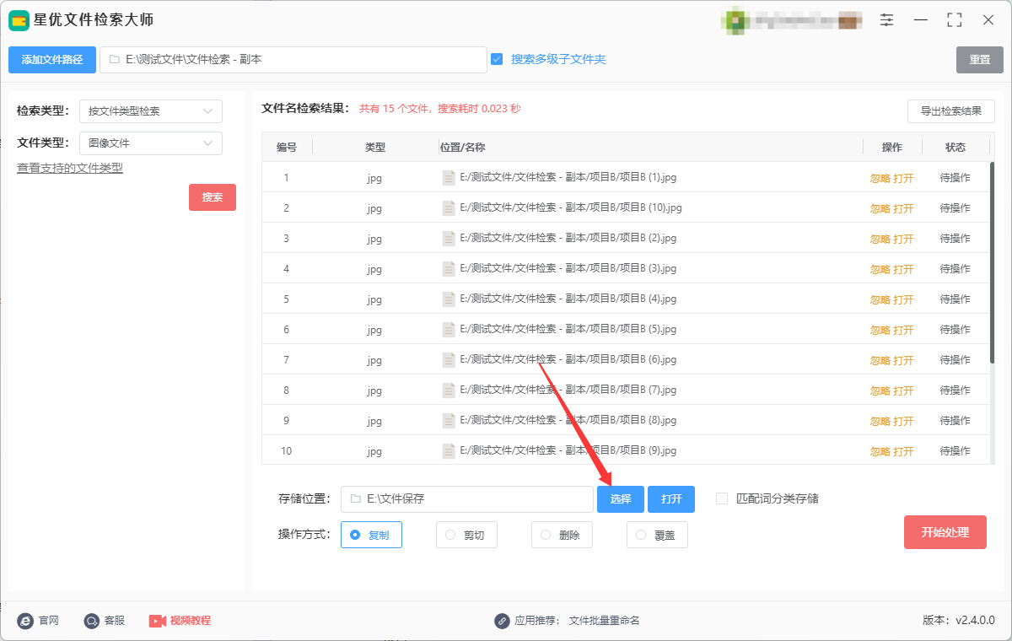Select 覆盖 operation mode
The width and height of the screenshot is (1012, 641).
click(x=657, y=535)
